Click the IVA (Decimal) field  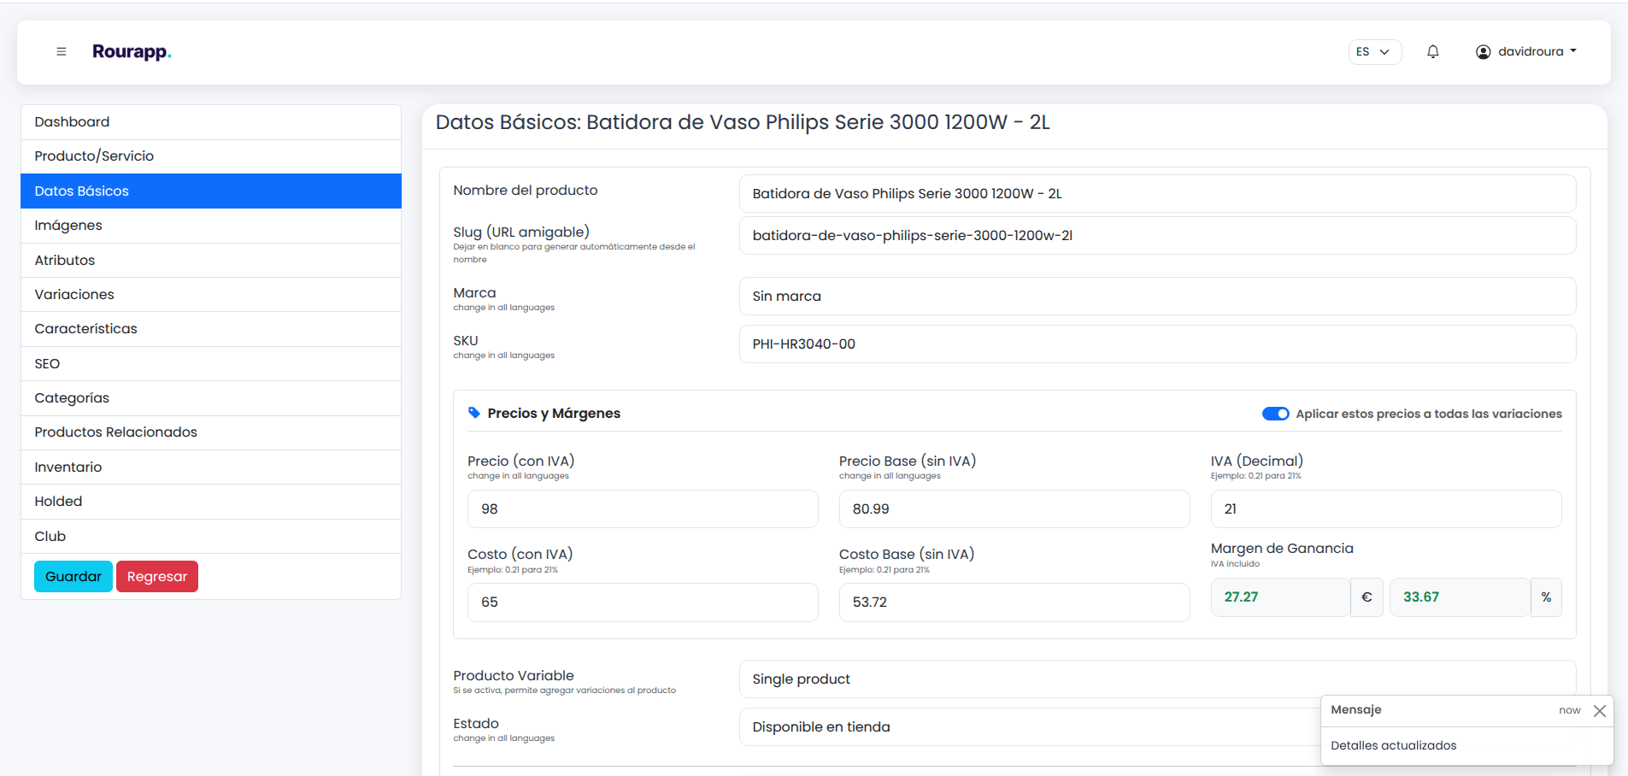[1386, 509]
